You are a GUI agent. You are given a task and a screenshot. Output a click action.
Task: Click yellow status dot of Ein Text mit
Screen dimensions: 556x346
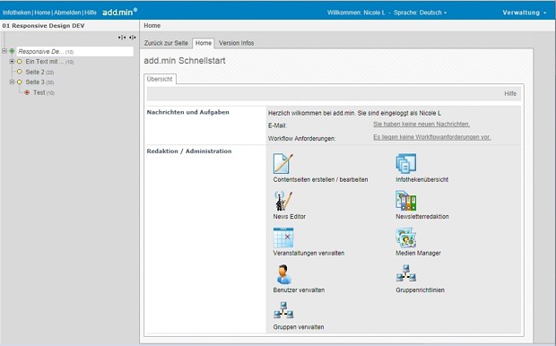[x=20, y=61]
